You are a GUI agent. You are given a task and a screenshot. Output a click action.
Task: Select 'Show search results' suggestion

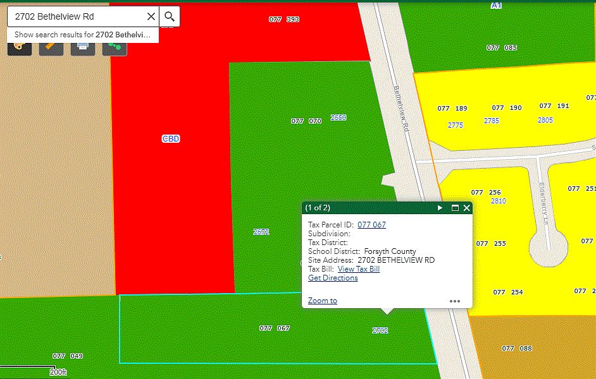coord(83,35)
